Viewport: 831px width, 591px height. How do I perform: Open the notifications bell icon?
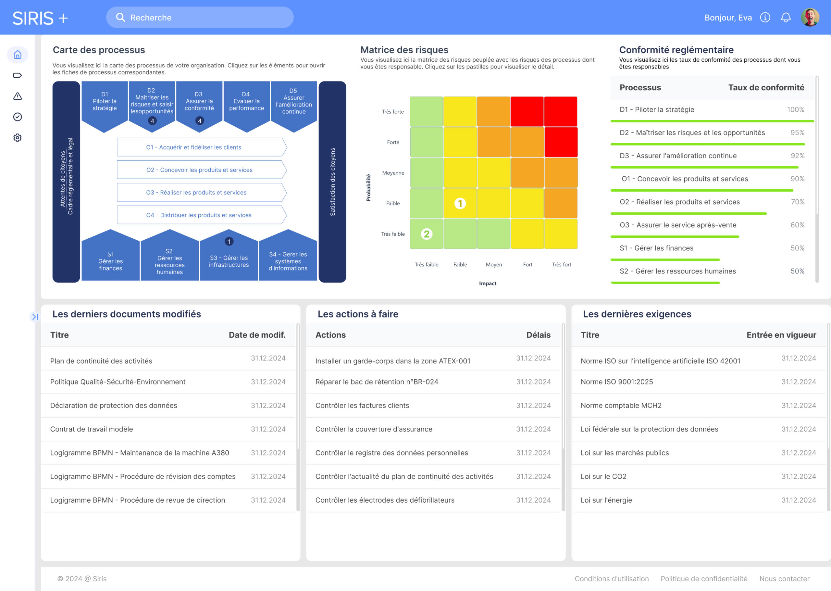pos(786,18)
